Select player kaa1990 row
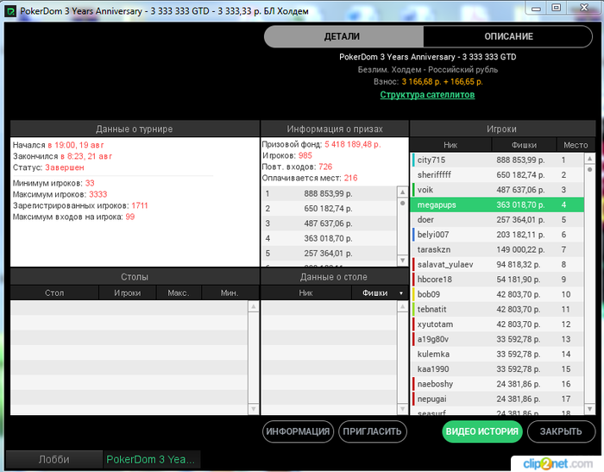 click(x=497, y=369)
